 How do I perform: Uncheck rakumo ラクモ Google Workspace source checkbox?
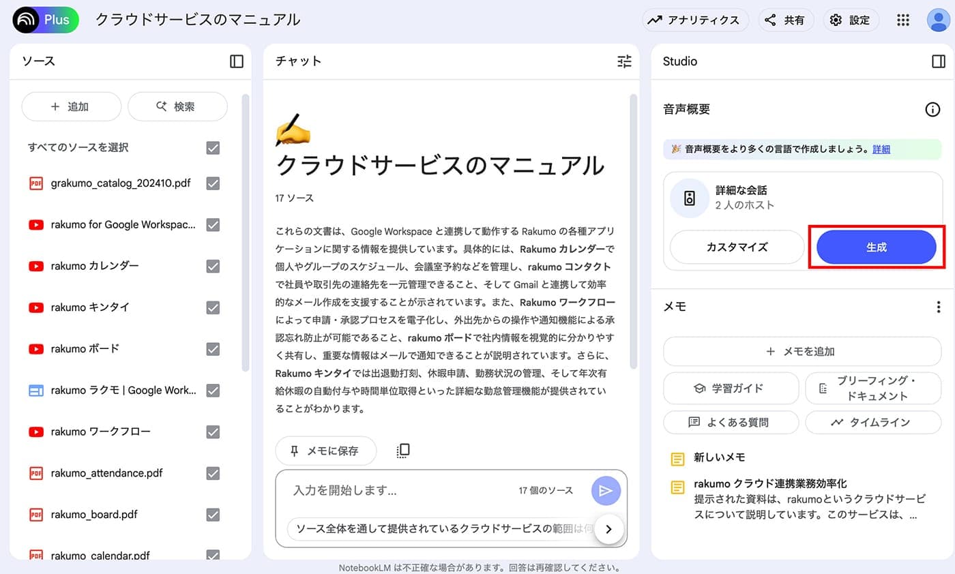[213, 391]
